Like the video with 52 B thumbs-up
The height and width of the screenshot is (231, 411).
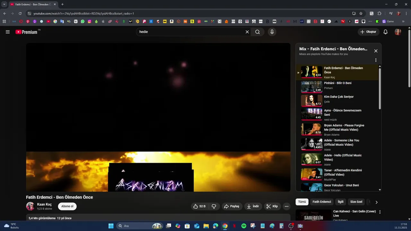coord(199,206)
